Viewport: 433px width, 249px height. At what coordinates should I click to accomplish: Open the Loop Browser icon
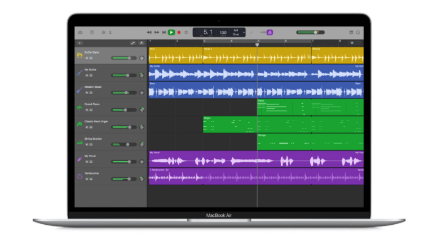coord(358,33)
